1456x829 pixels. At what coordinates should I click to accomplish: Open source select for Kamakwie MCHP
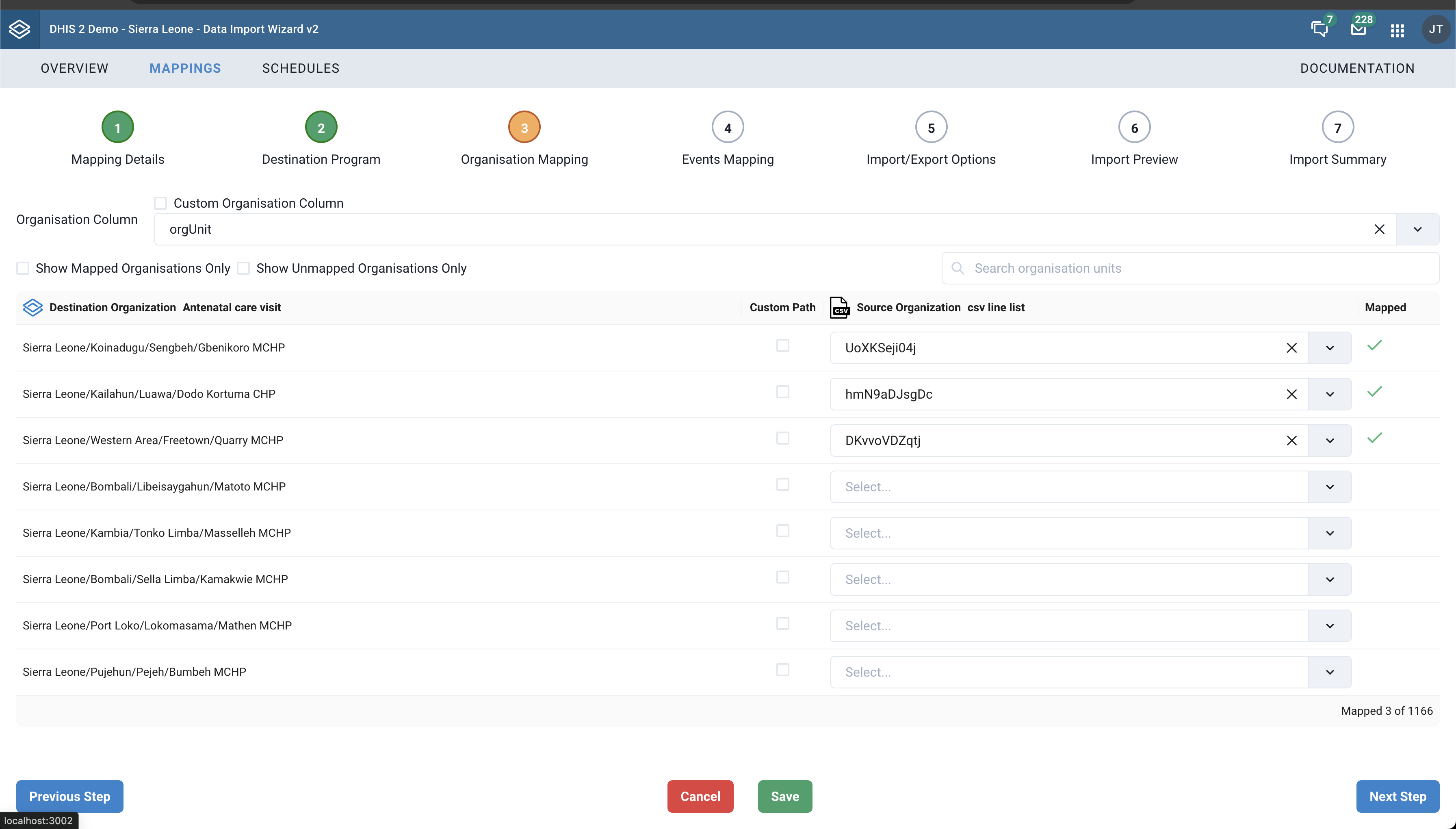1090,579
